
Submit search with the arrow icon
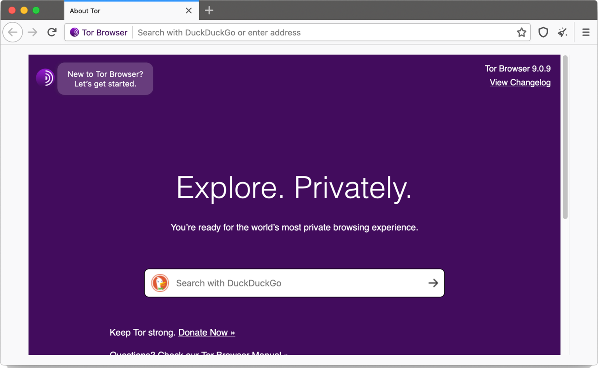tap(433, 283)
